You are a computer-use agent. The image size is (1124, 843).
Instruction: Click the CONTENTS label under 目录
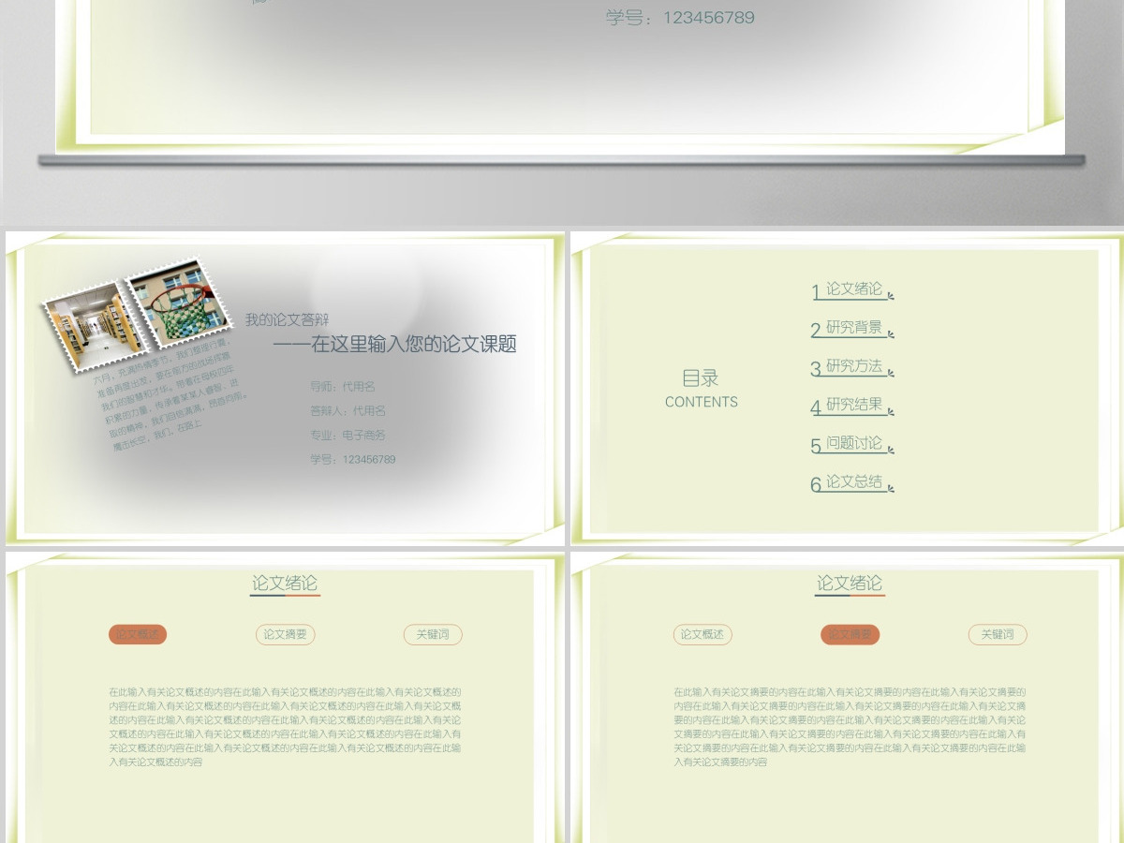[702, 402]
